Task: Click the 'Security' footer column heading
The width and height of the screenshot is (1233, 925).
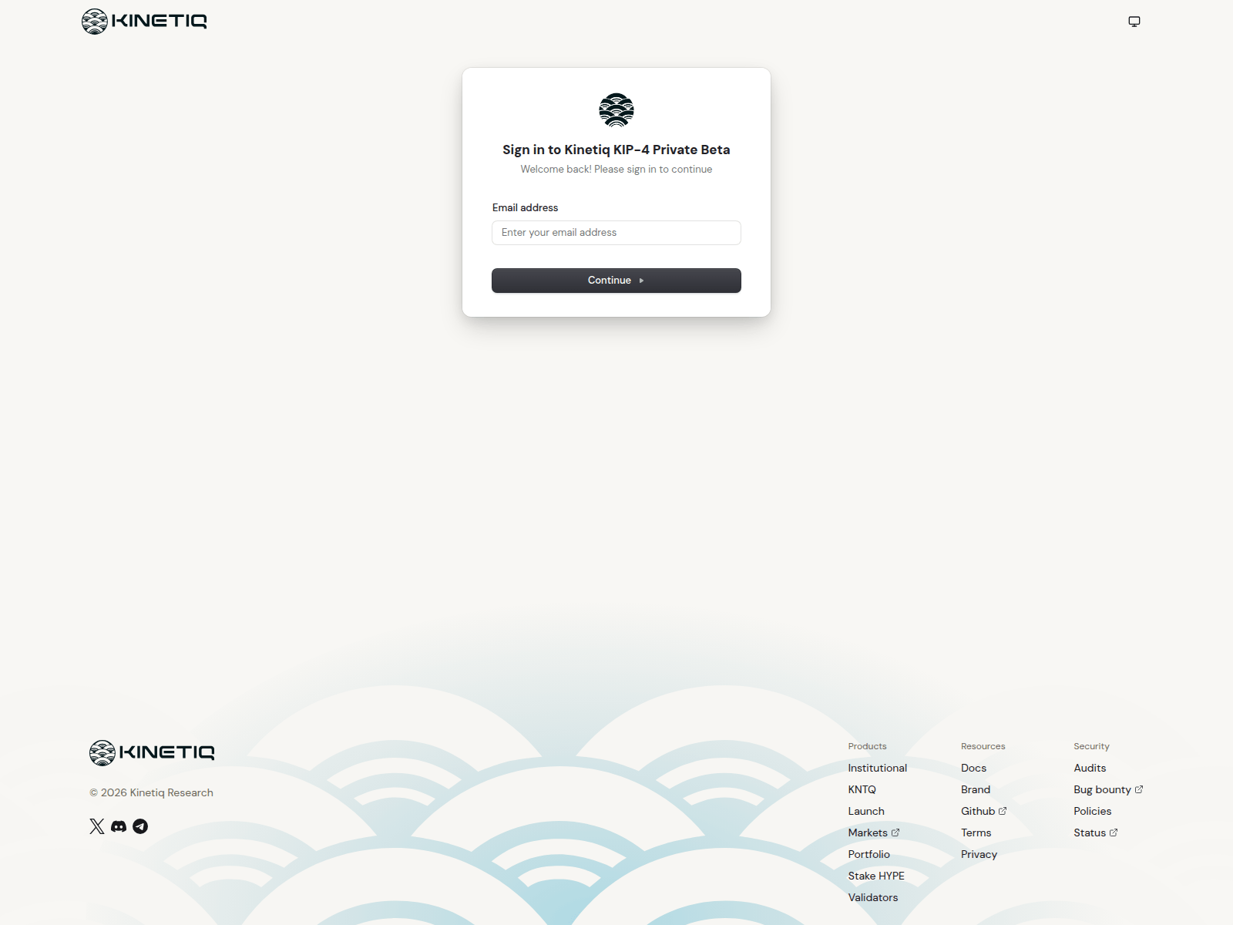Action: (x=1092, y=746)
